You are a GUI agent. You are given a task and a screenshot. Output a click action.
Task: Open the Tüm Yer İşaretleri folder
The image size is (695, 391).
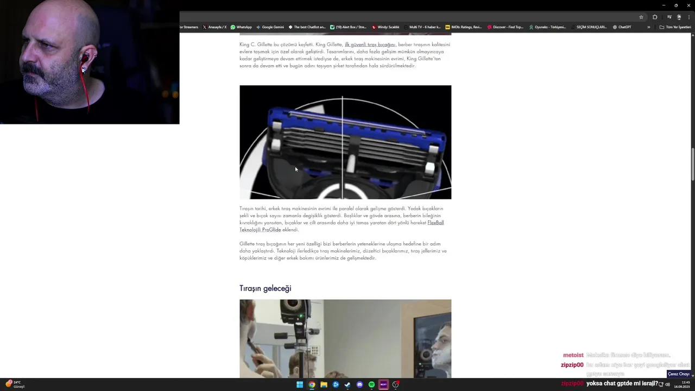click(x=675, y=27)
